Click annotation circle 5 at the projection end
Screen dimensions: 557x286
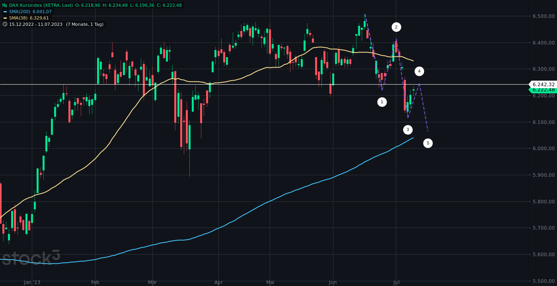428,143
